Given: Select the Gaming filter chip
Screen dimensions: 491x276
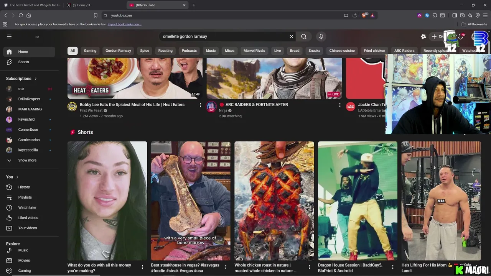Looking at the screenshot, I should (x=90, y=51).
